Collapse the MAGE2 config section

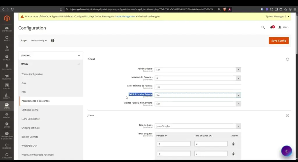(x=51, y=64)
